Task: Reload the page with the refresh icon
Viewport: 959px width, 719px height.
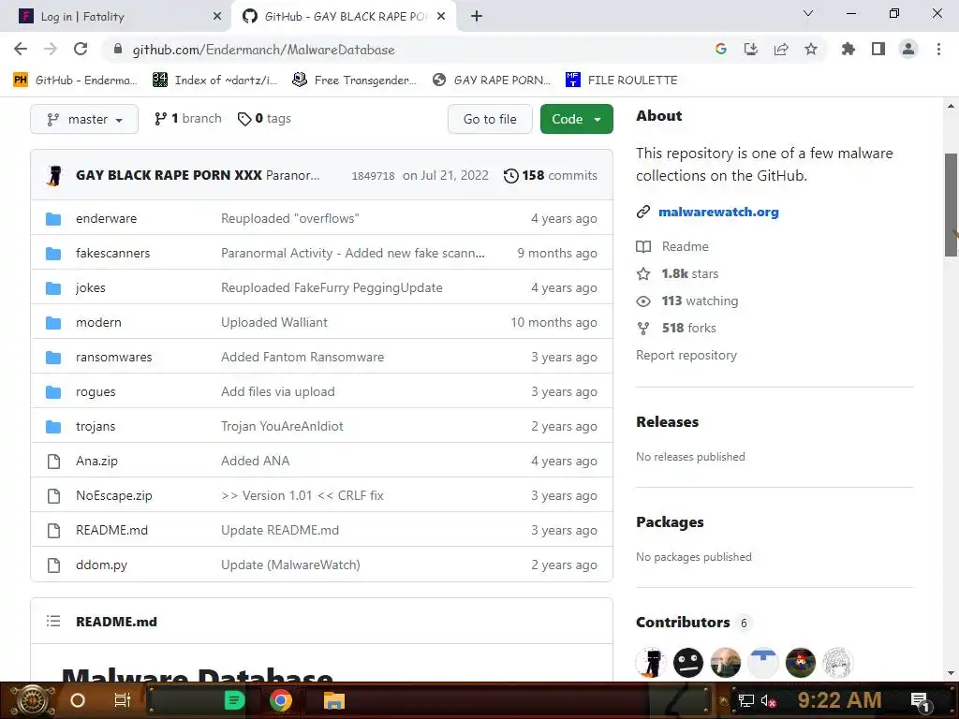Action: point(81,49)
